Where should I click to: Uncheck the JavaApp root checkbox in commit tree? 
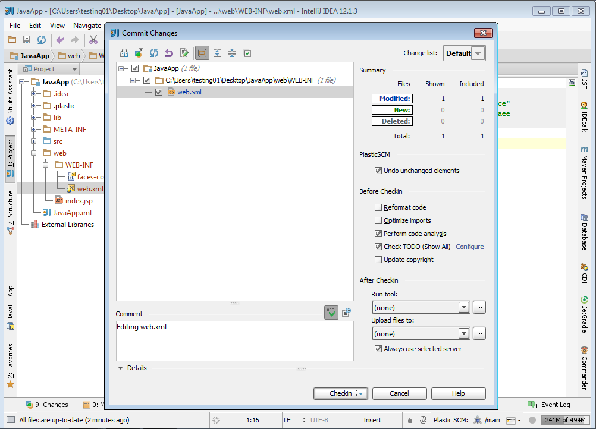[135, 68]
